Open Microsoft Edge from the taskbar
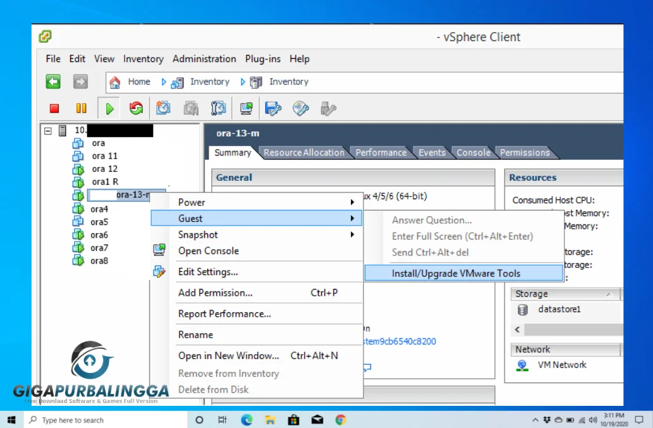 247,420
